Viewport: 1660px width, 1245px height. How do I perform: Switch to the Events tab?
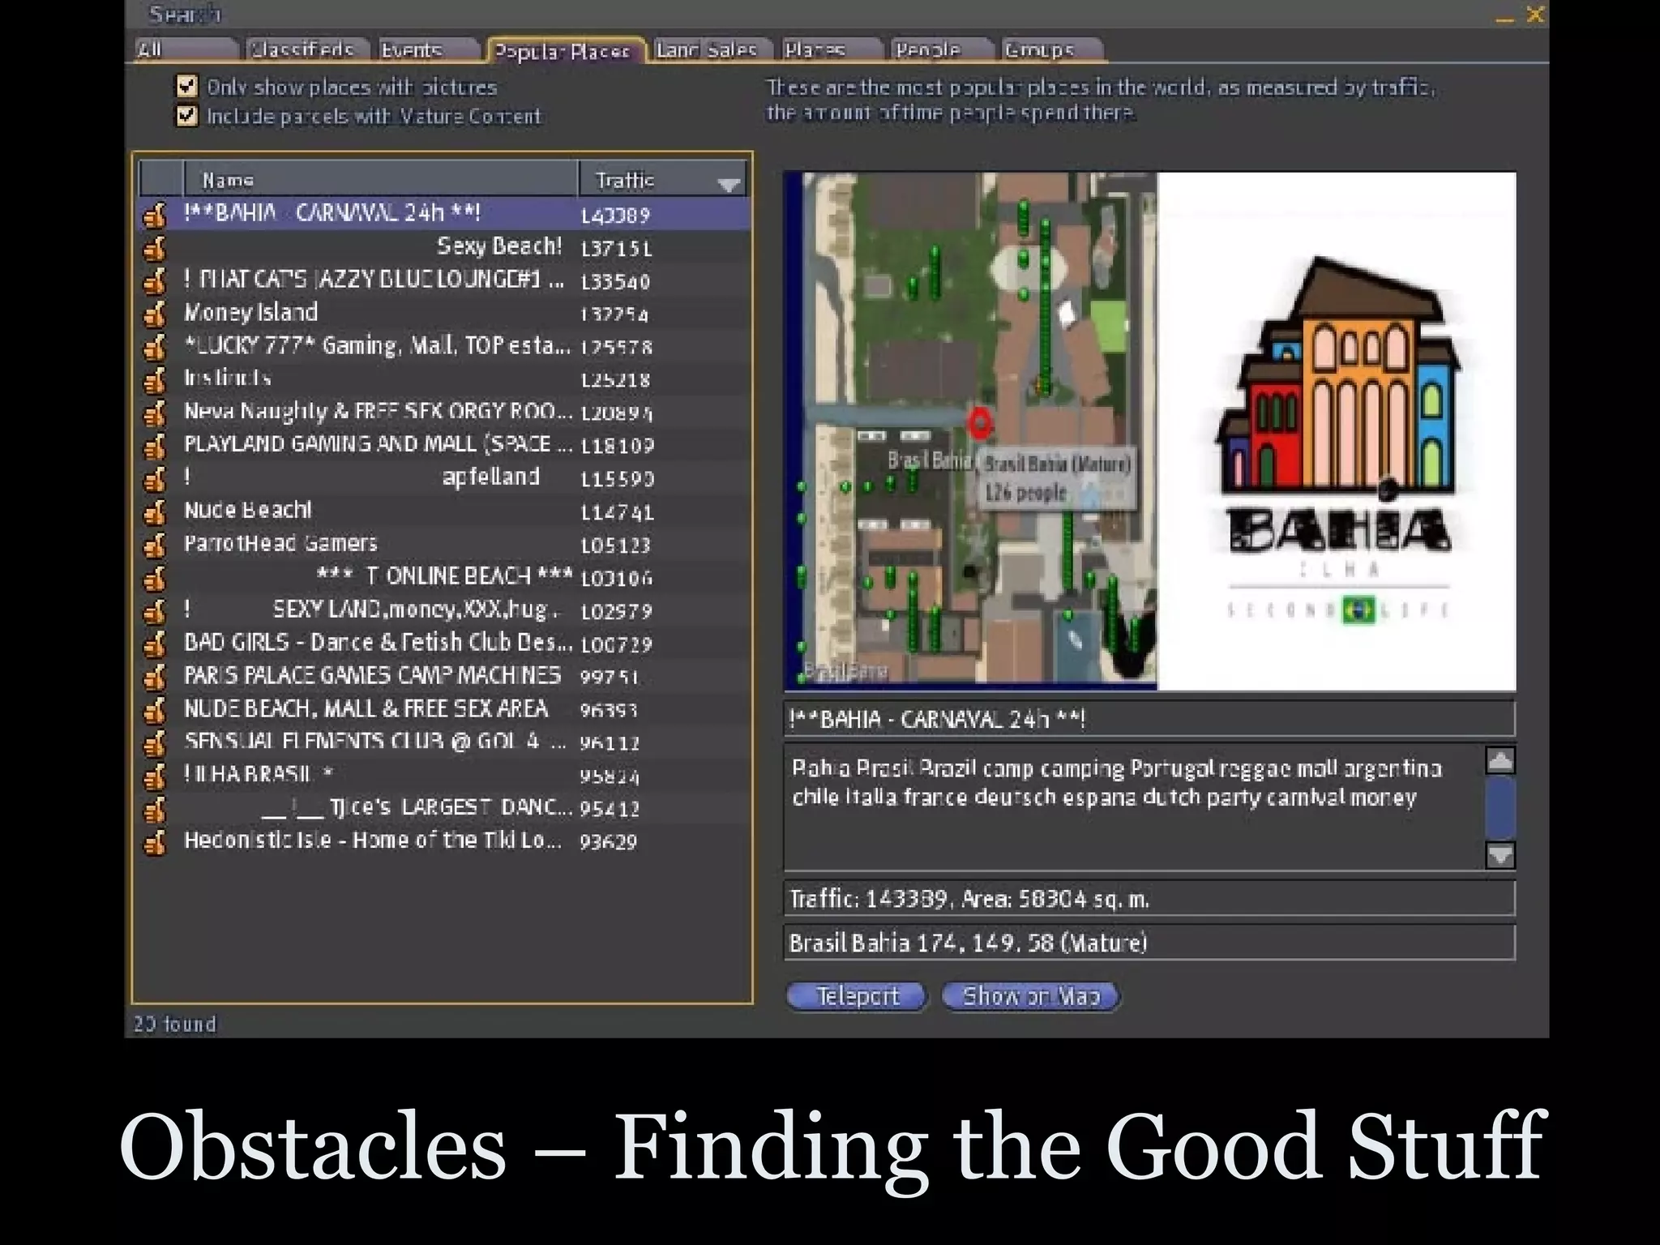click(x=428, y=50)
